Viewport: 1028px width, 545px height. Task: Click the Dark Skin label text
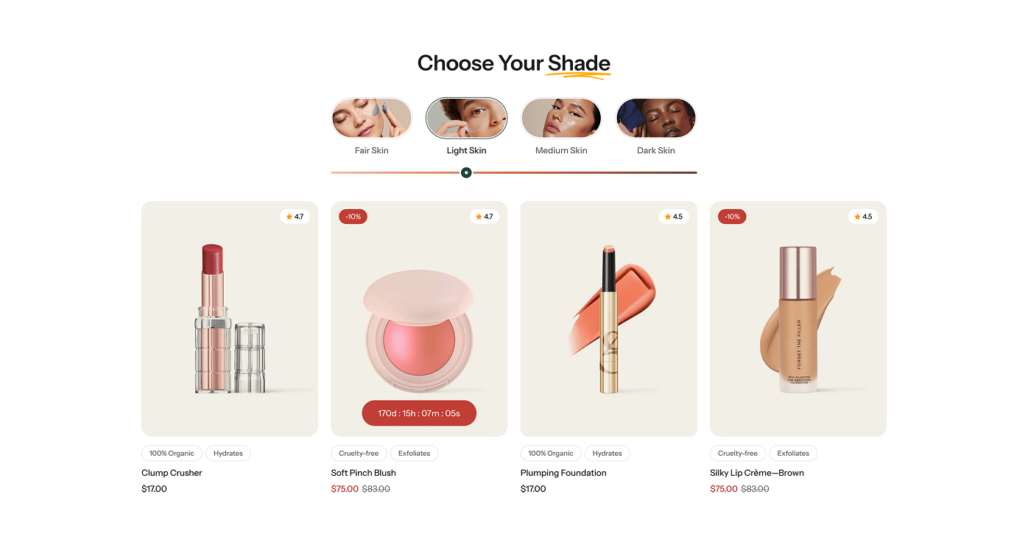pos(655,150)
